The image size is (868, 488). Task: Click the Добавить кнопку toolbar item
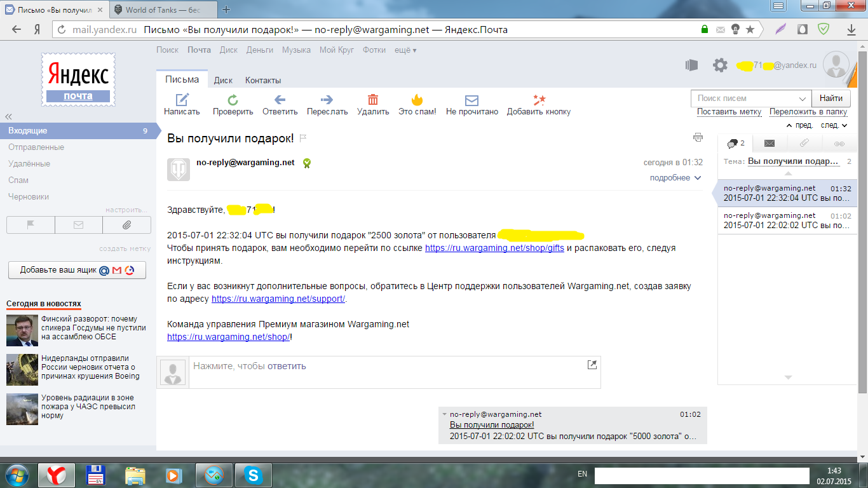click(539, 105)
